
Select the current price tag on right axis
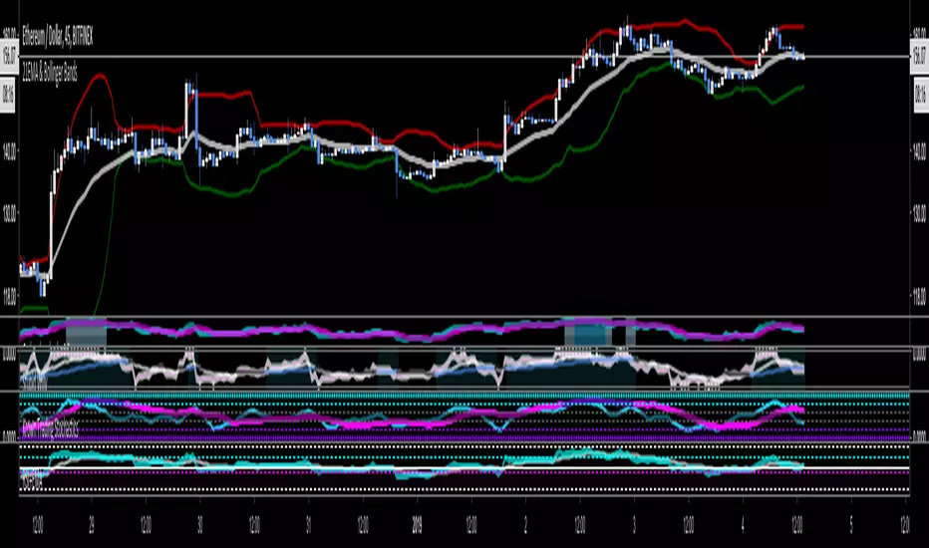coord(919,56)
